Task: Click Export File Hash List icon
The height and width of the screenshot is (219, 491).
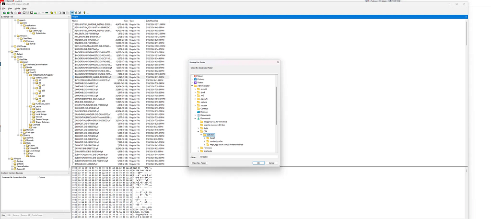Action: 64,13
